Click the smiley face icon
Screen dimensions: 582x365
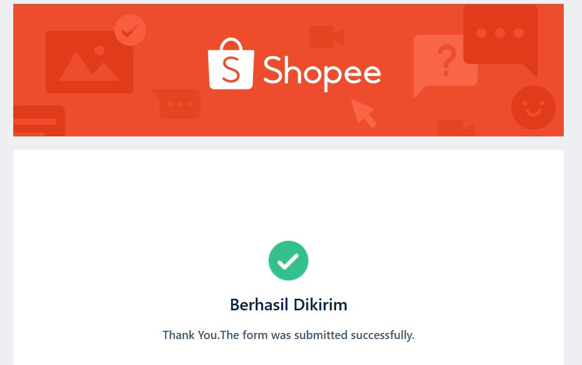[x=533, y=108]
